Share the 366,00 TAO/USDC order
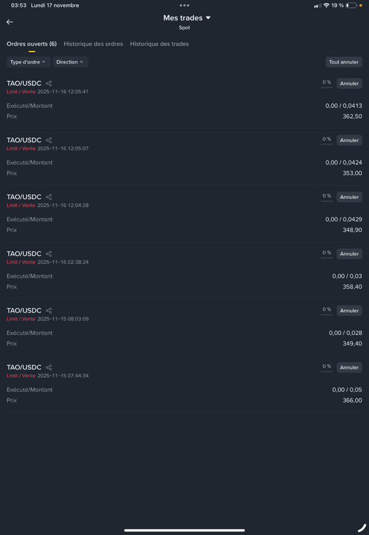369x535 pixels. pyautogui.click(x=49, y=368)
